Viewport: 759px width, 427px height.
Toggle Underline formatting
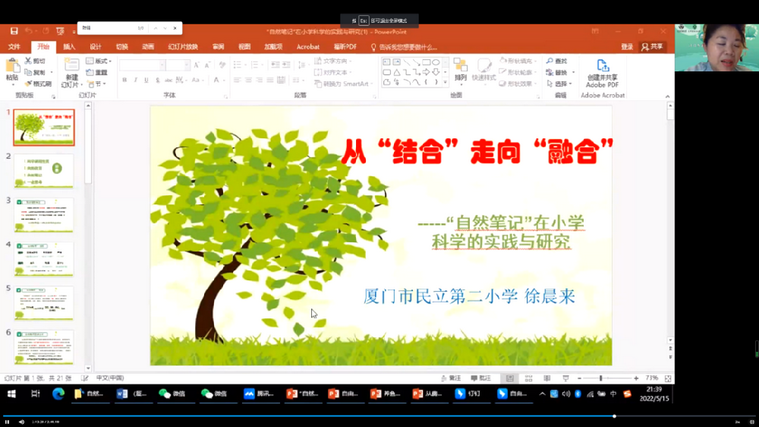click(146, 80)
